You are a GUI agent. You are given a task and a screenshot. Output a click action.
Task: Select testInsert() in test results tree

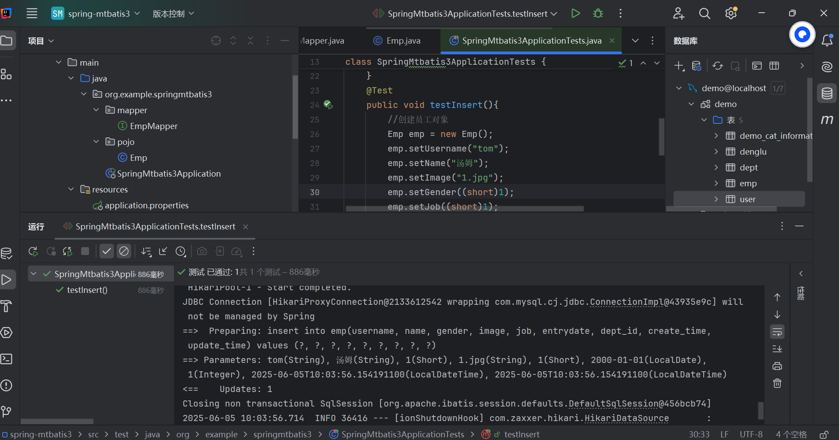tap(87, 290)
